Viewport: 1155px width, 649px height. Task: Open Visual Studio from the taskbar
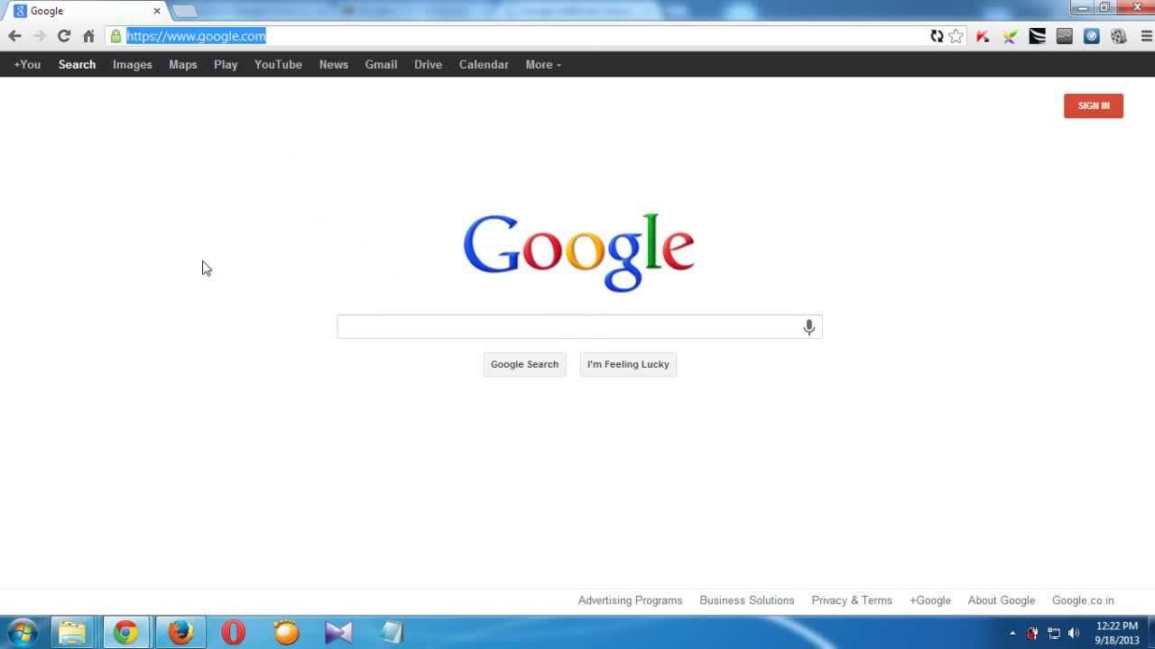pos(338,632)
